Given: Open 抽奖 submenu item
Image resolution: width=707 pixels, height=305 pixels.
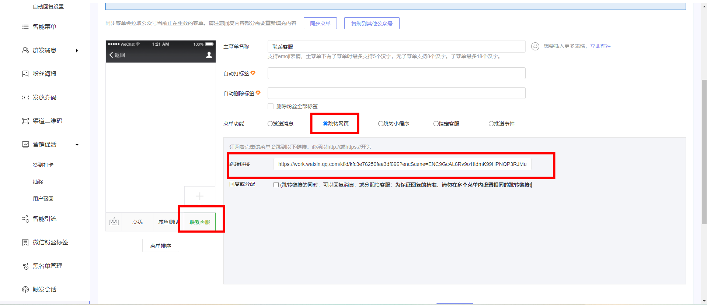Looking at the screenshot, I should tap(38, 182).
